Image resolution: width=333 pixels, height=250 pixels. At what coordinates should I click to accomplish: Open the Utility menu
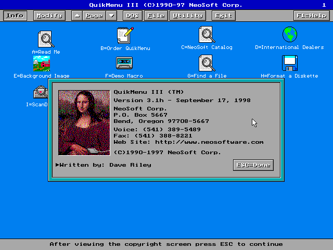[188, 16]
